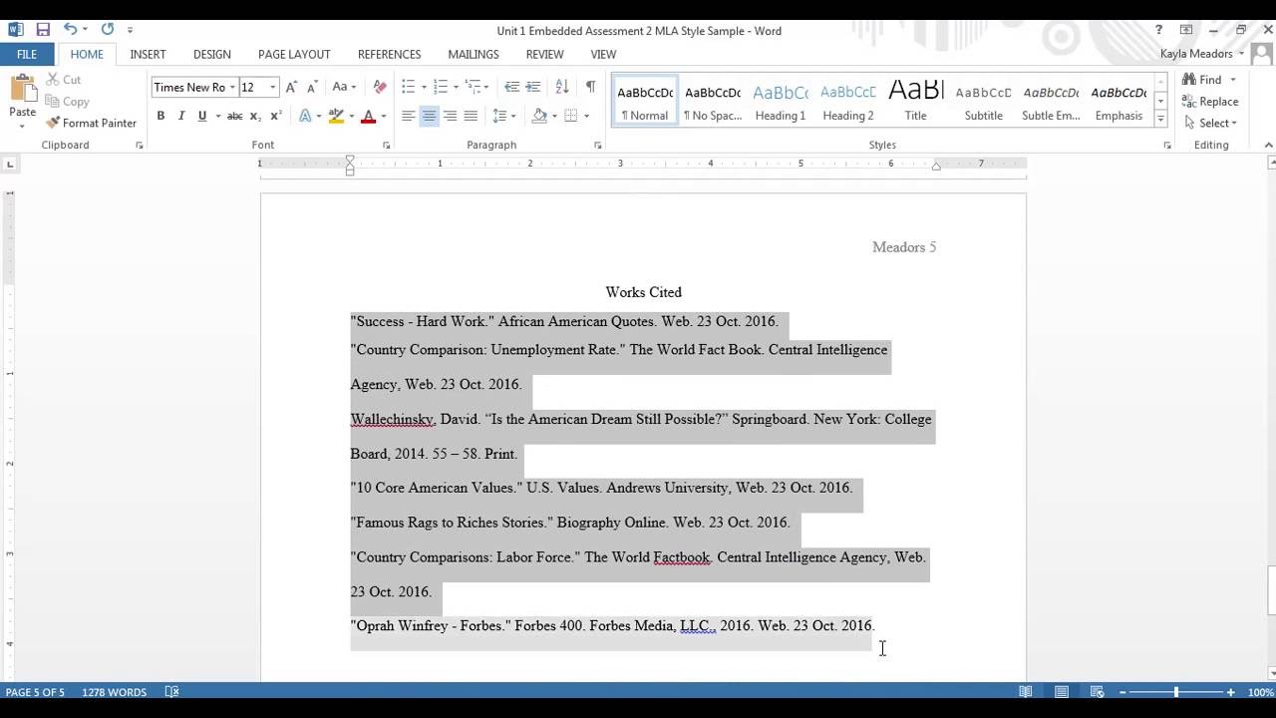Toggle italic formatting
Viewport: 1276px width, 718px height.
pyautogui.click(x=181, y=117)
